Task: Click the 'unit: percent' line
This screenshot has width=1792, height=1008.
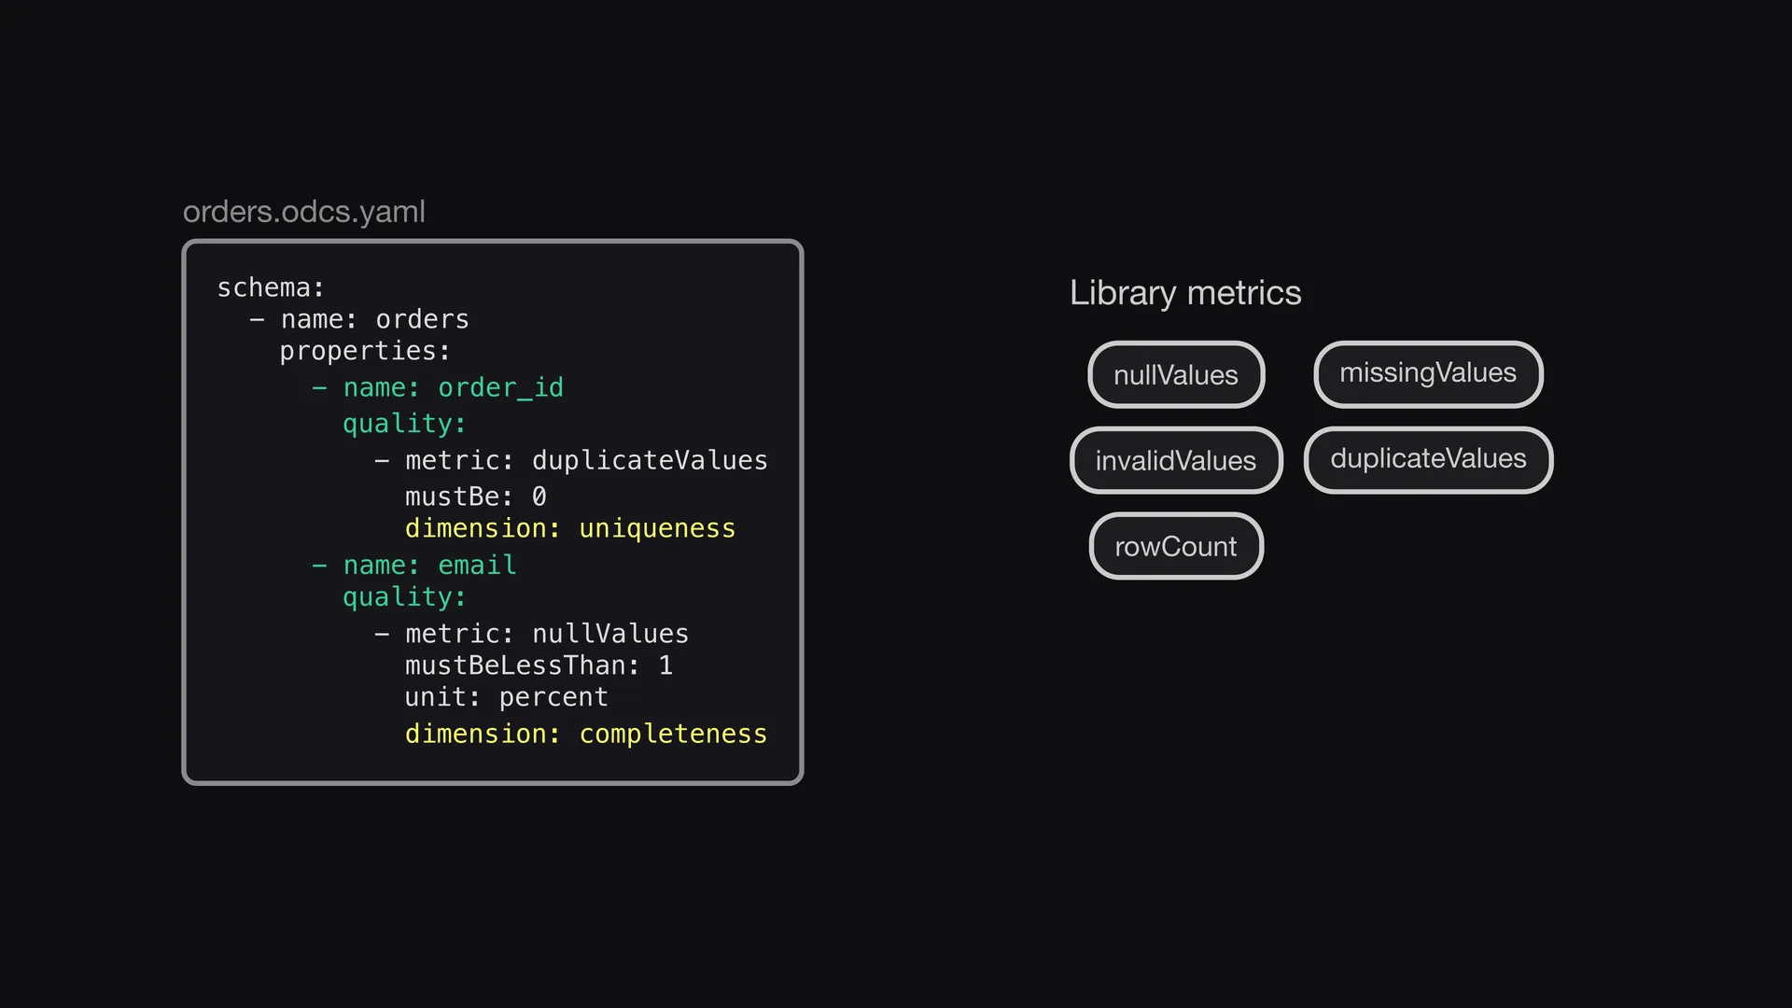Action: pos(507,697)
